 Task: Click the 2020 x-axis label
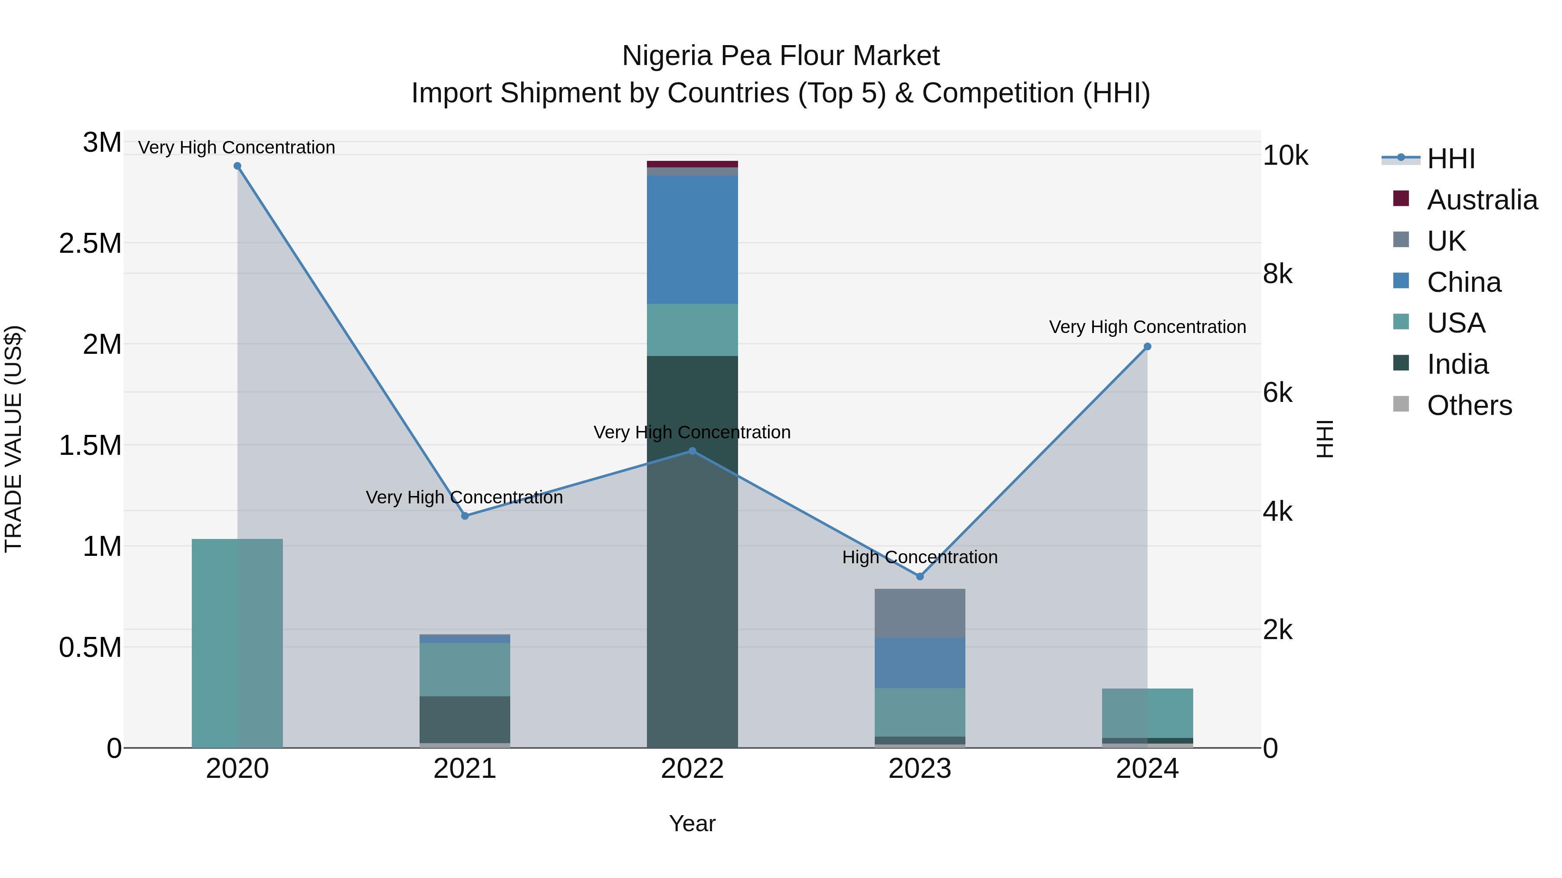(x=237, y=769)
